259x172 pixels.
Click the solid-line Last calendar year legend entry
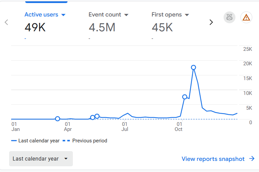[35, 141]
